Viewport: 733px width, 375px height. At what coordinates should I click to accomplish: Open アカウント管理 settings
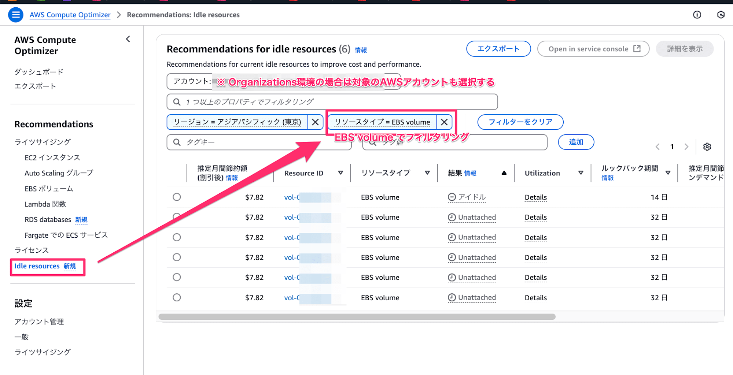coord(39,322)
